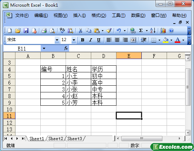Select the cell containing 小王
194x151 pixels.
pos(78,76)
